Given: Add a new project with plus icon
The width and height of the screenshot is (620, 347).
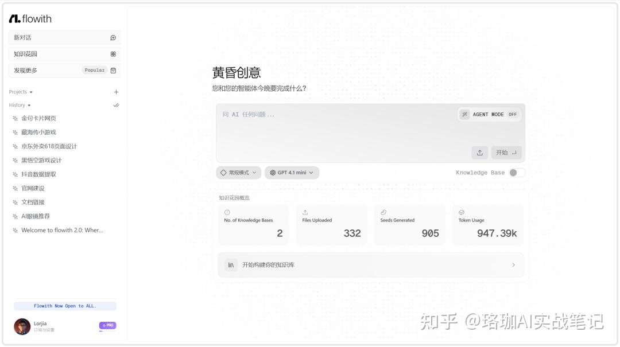Looking at the screenshot, I should point(116,92).
